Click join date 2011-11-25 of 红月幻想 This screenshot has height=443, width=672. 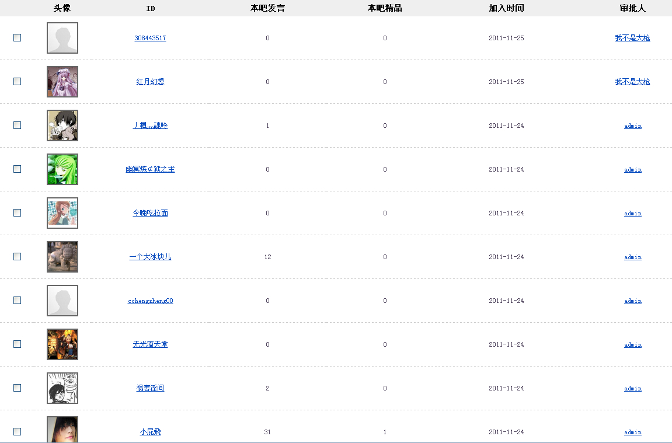(x=506, y=82)
